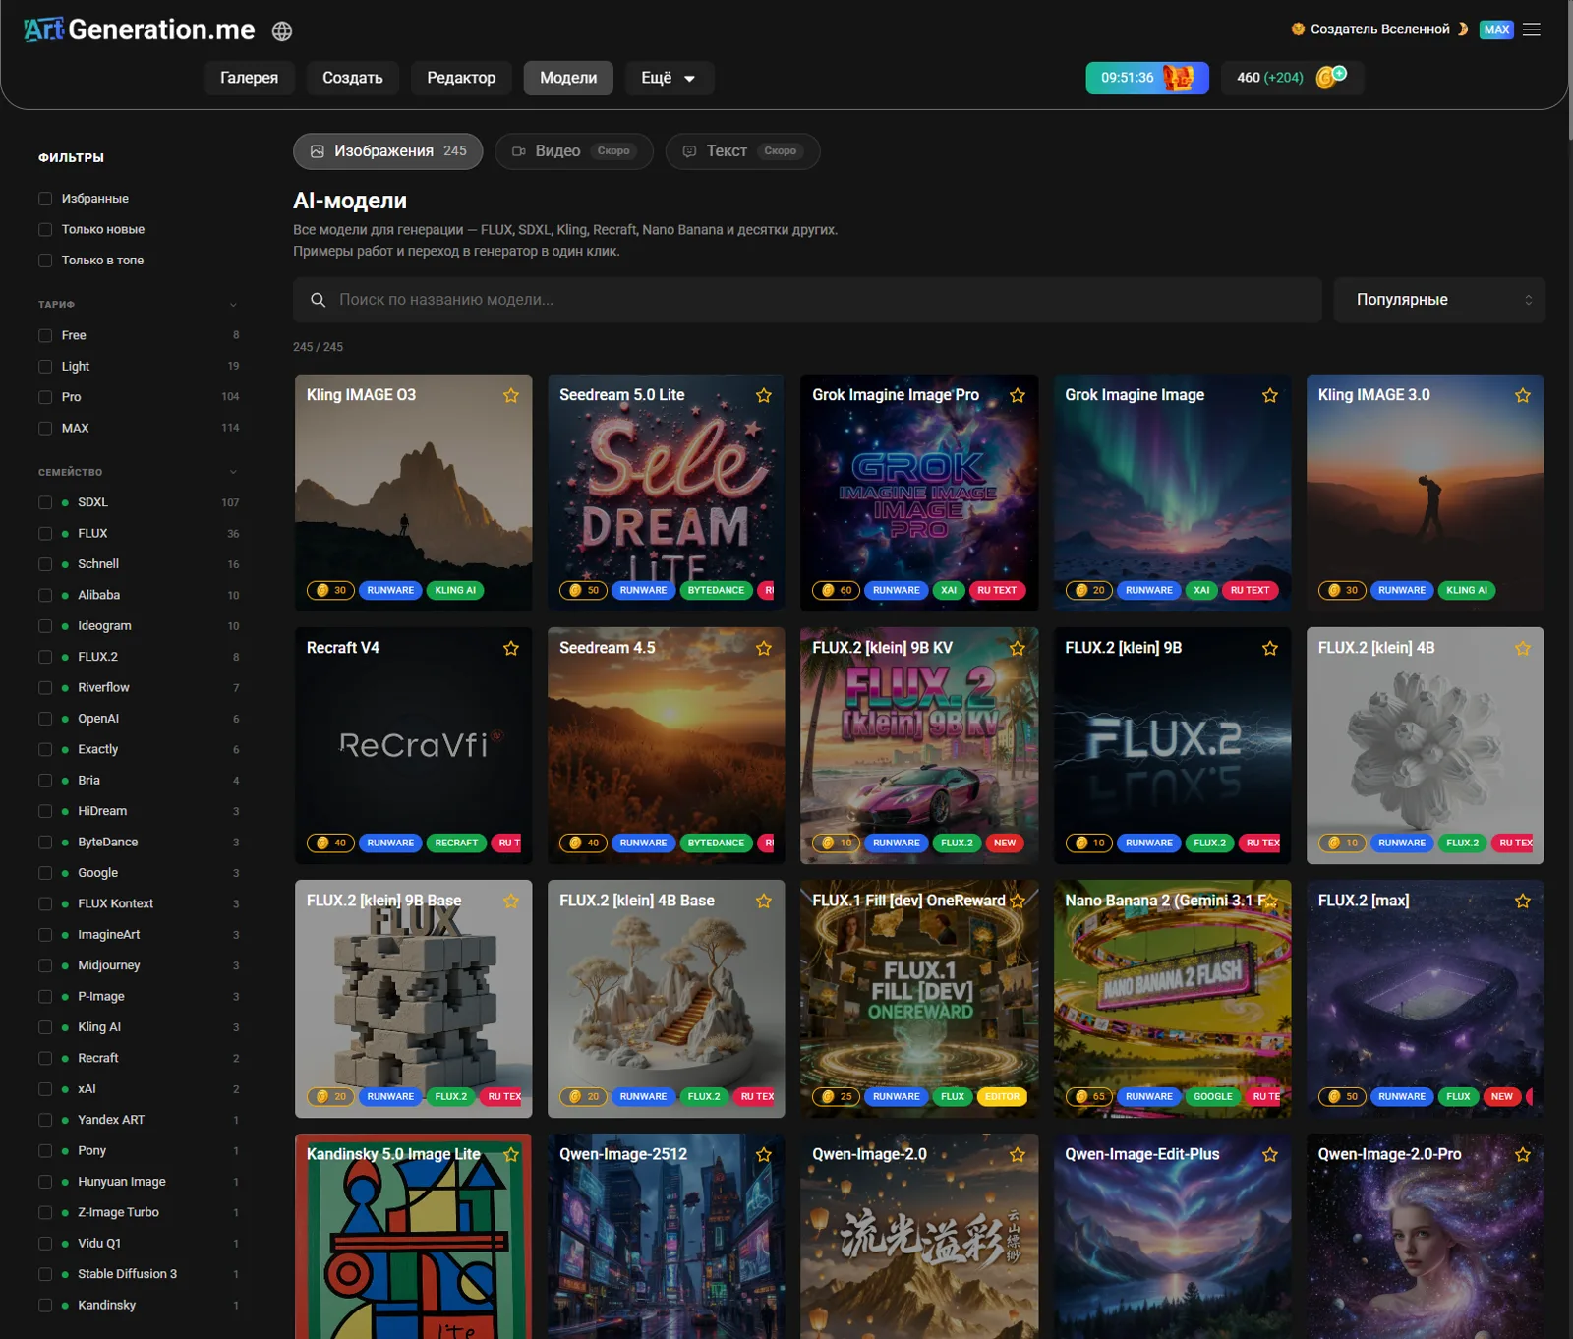Open the Grok Imagine Image thumbnail
Screen dimensions: 1573x1339
tap(1172, 493)
